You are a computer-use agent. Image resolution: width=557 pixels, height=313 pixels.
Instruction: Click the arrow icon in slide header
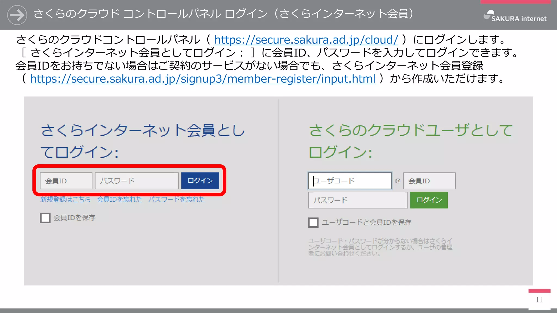coord(17,15)
